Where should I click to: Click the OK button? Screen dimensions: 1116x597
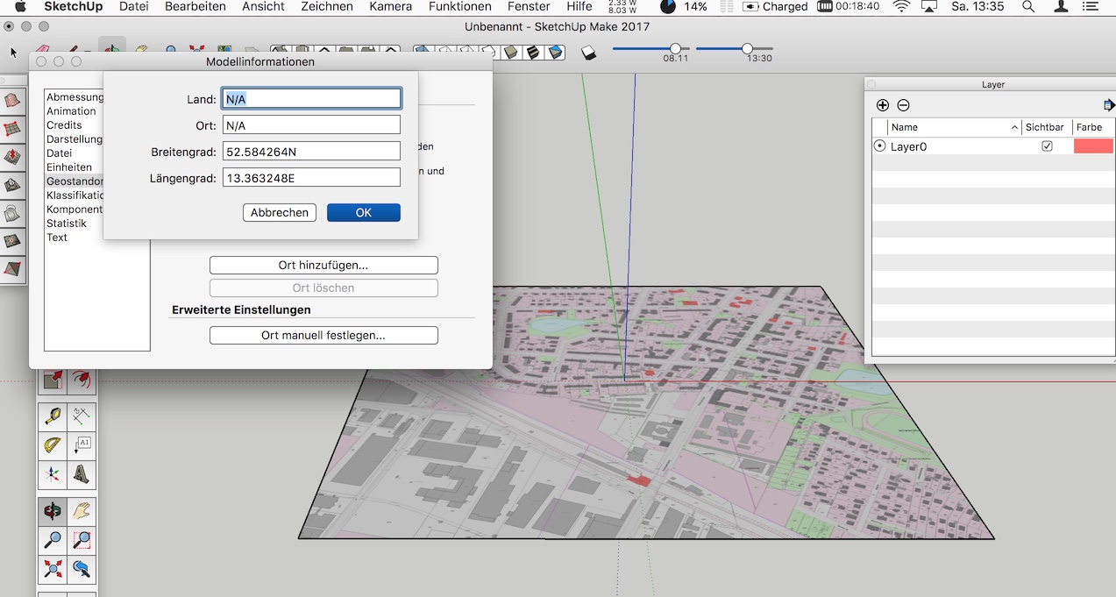(x=363, y=212)
